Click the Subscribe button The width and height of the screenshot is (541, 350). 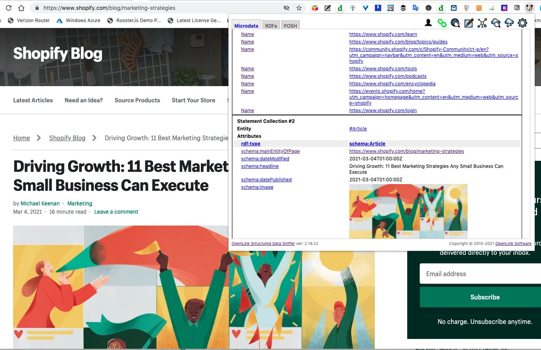[480, 297]
